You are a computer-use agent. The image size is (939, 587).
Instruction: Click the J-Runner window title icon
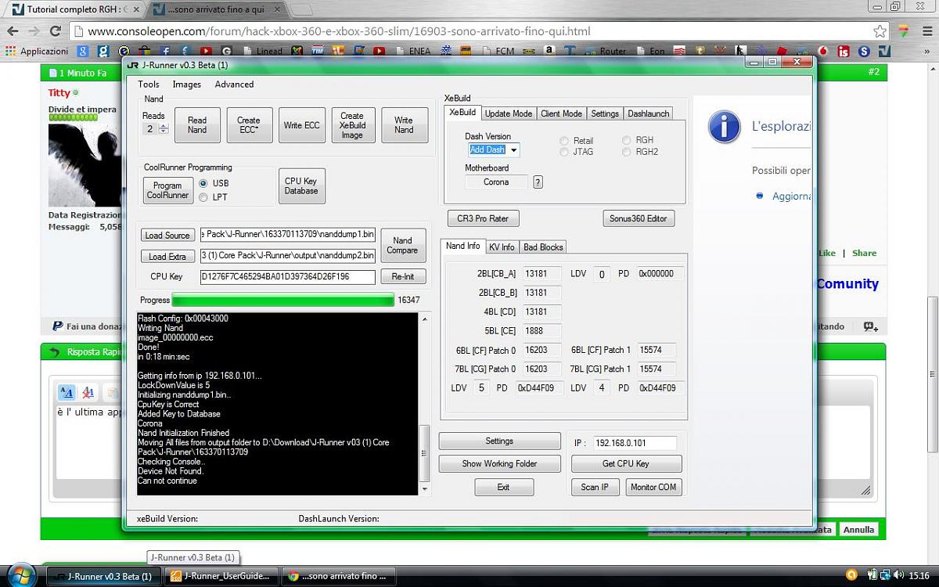[133, 65]
